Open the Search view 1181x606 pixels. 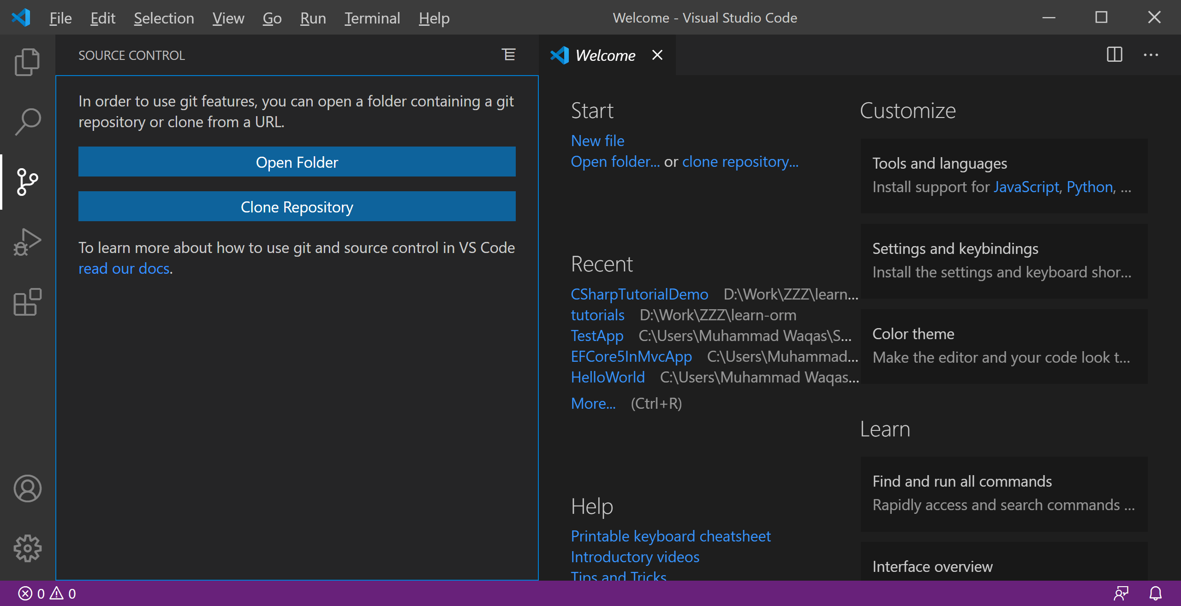[x=27, y=121]
